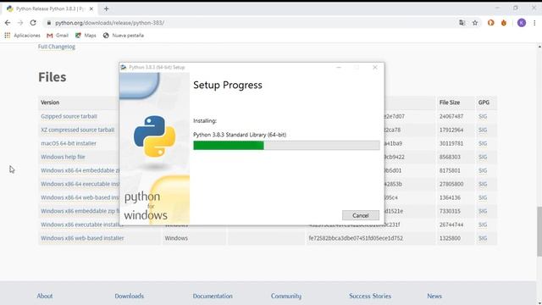
Task: Open the orange circle extension icon
Action: pyautogui.click(x=491, y=23)
